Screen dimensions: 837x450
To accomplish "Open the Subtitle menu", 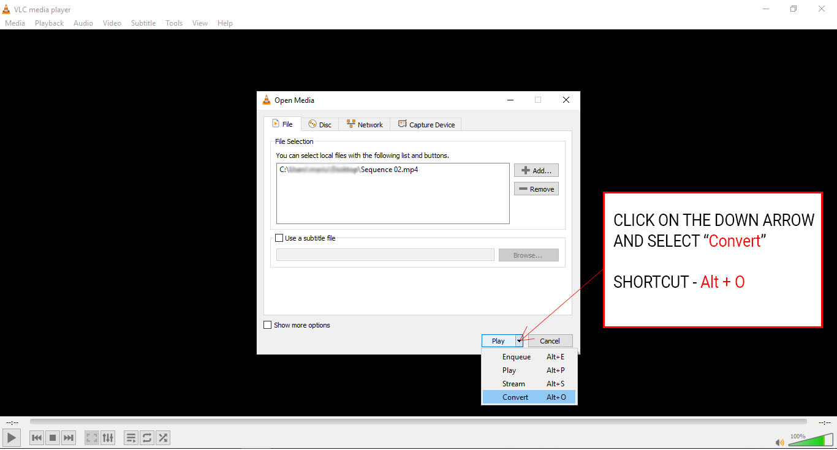I will tap(143, 23).
